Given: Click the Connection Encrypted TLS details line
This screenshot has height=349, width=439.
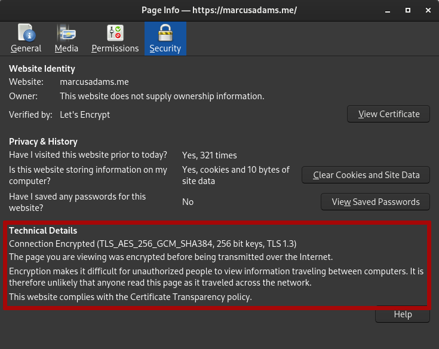Looking at the screenshot, I should pos(152,244).
